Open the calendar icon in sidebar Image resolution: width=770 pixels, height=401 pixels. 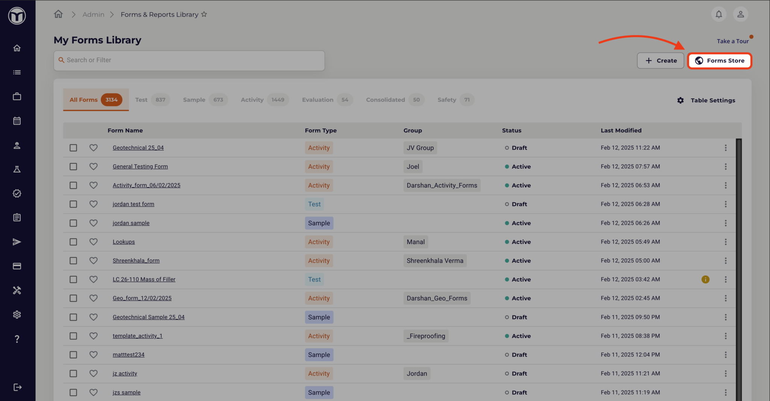pos(17,121)
